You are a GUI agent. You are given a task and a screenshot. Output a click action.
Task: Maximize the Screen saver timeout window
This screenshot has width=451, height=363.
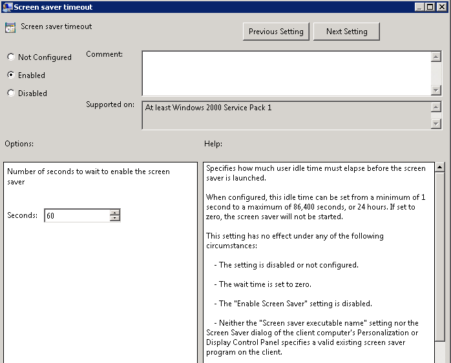tap(430, 7)
